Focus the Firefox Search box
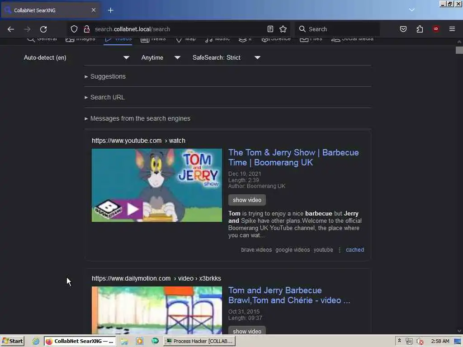Viewport: 463px width, 347px height. point(337,29)
